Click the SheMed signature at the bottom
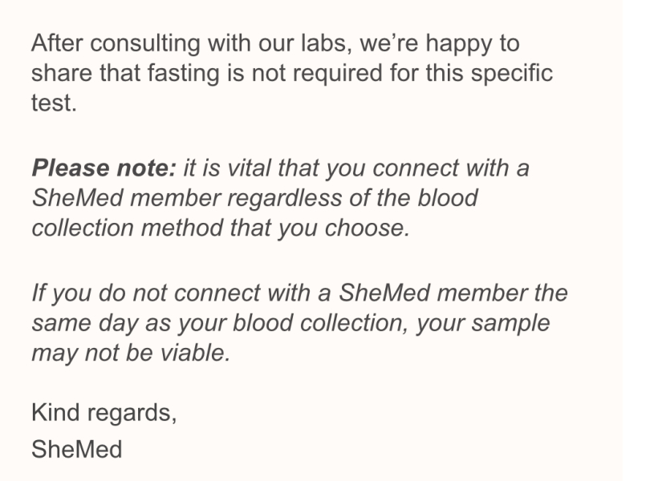 76,449
